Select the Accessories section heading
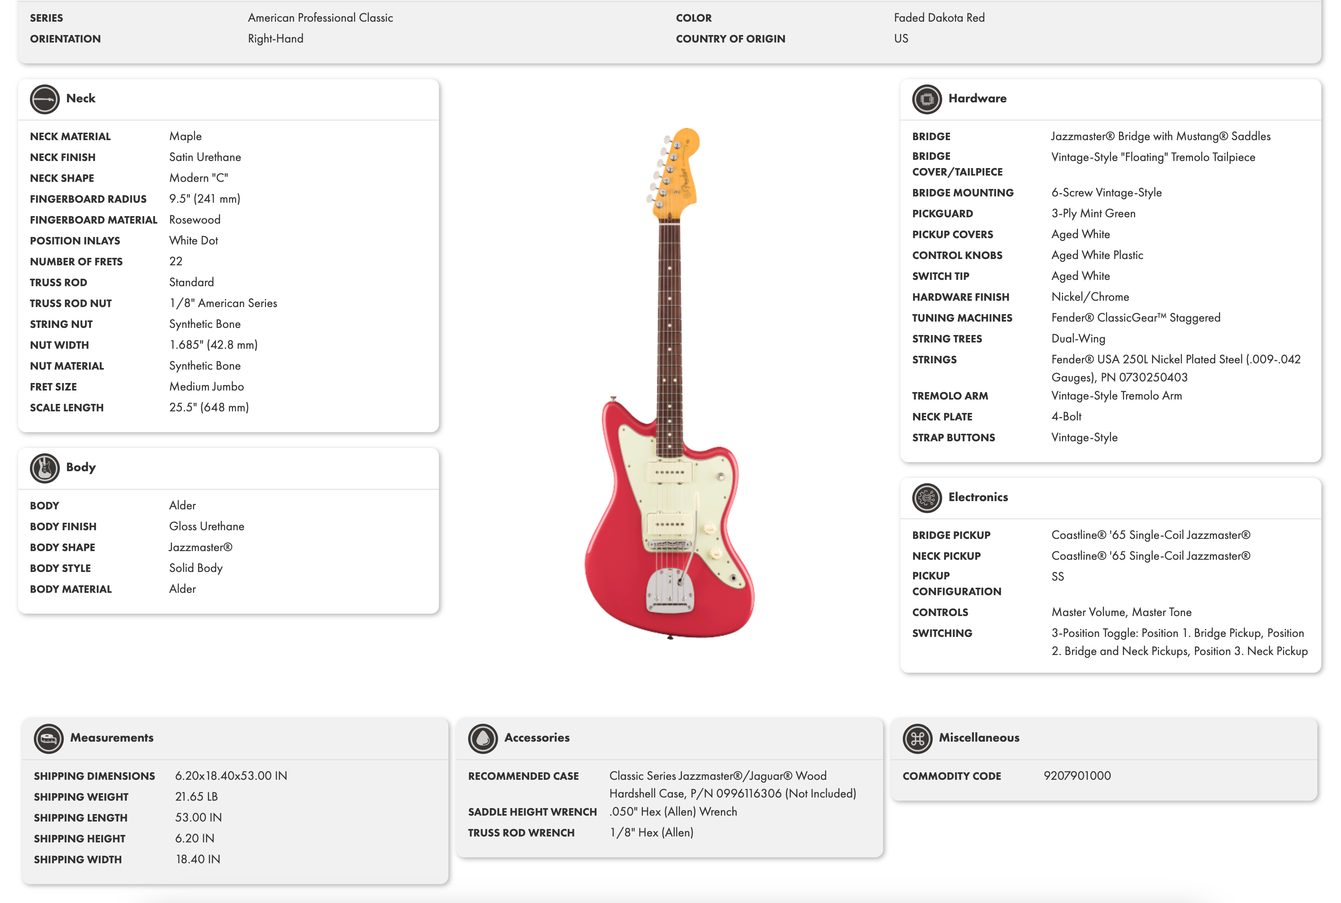Screen dimensions: 1341x903 tap(537, 738)
